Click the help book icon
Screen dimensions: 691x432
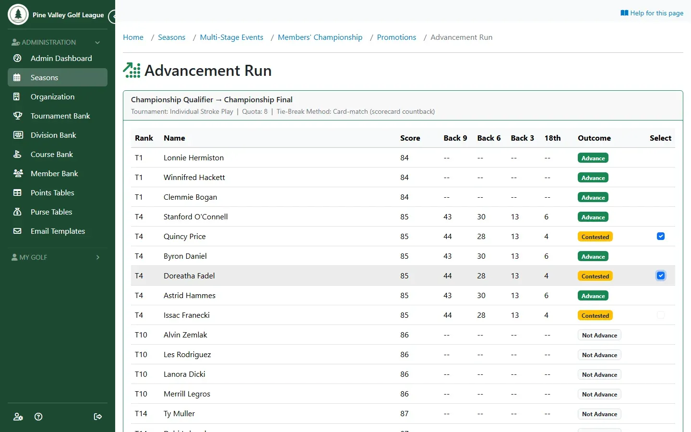(x=624, y=13)
